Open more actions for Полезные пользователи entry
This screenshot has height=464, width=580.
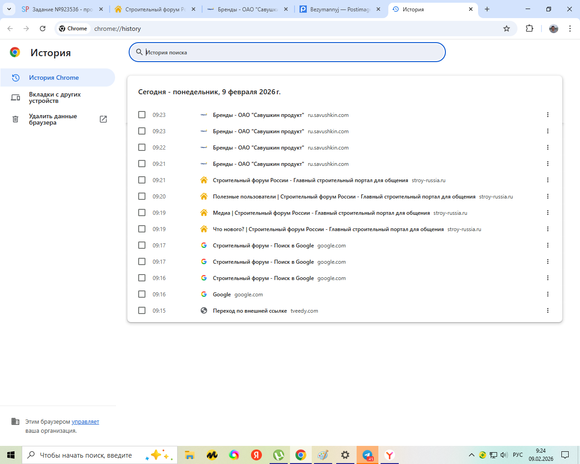548,196
